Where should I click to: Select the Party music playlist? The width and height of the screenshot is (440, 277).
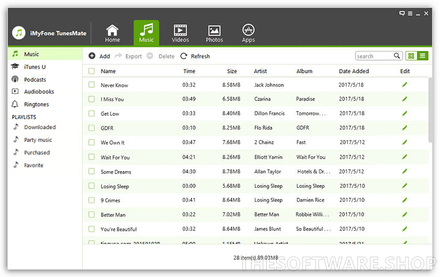tap(38, 140)
